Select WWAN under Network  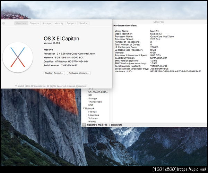point(92,122)
